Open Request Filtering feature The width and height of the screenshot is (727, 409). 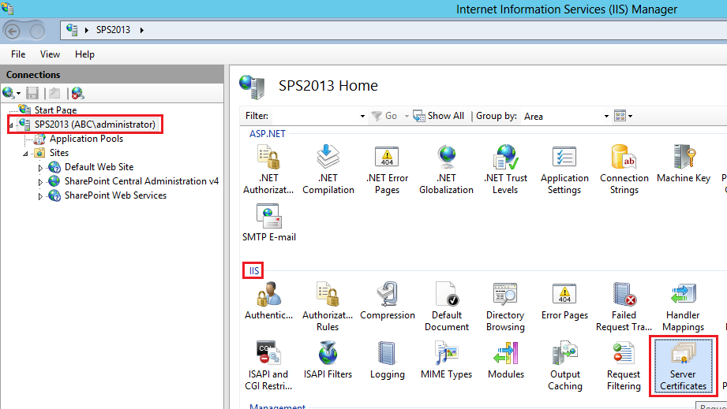coord(624,366)
